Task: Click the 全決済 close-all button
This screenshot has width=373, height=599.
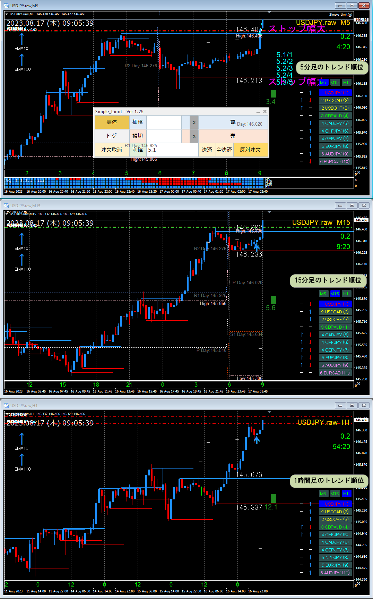Action: [224, 150]
